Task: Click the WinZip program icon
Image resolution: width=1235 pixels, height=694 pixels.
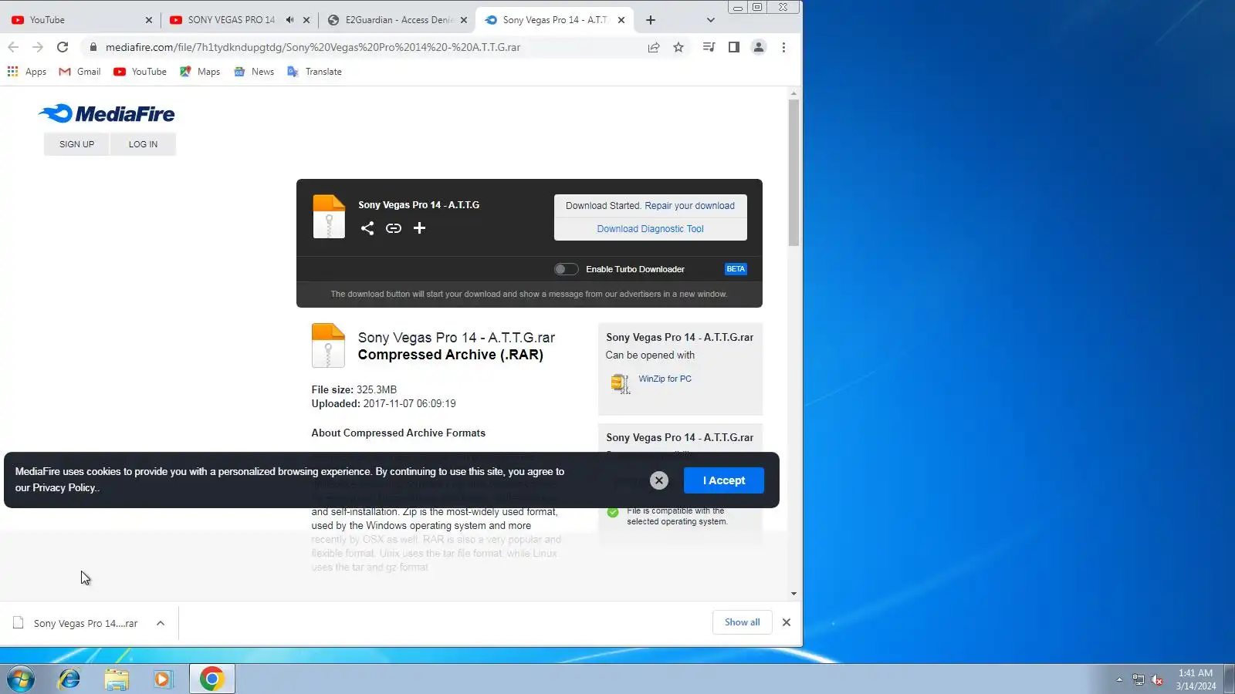Action: 621,383
